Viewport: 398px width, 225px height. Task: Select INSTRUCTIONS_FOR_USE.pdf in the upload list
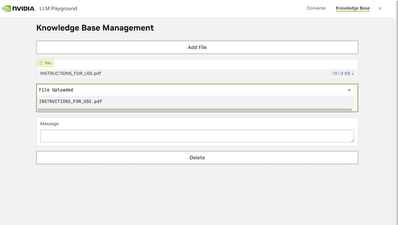click(x=71, y=73)
